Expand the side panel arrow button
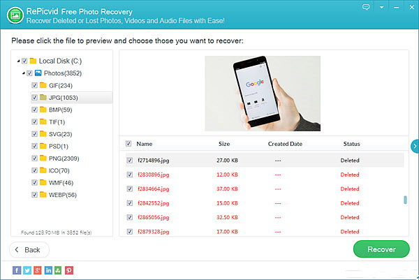 pyautogui.click(x=415, y=146)
